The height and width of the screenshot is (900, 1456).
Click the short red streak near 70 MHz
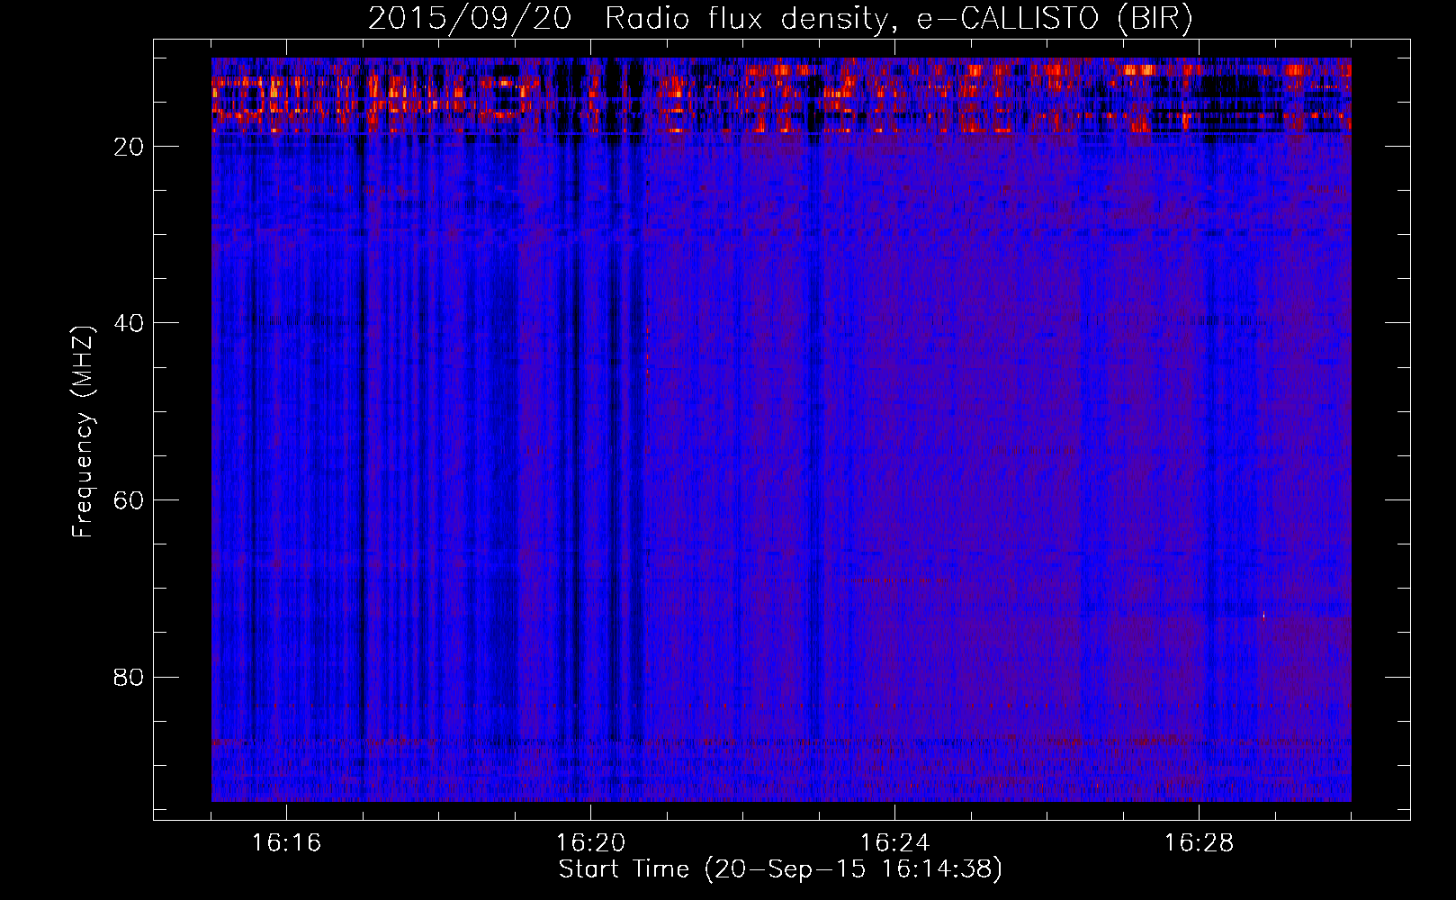click(x=877, y=581)
